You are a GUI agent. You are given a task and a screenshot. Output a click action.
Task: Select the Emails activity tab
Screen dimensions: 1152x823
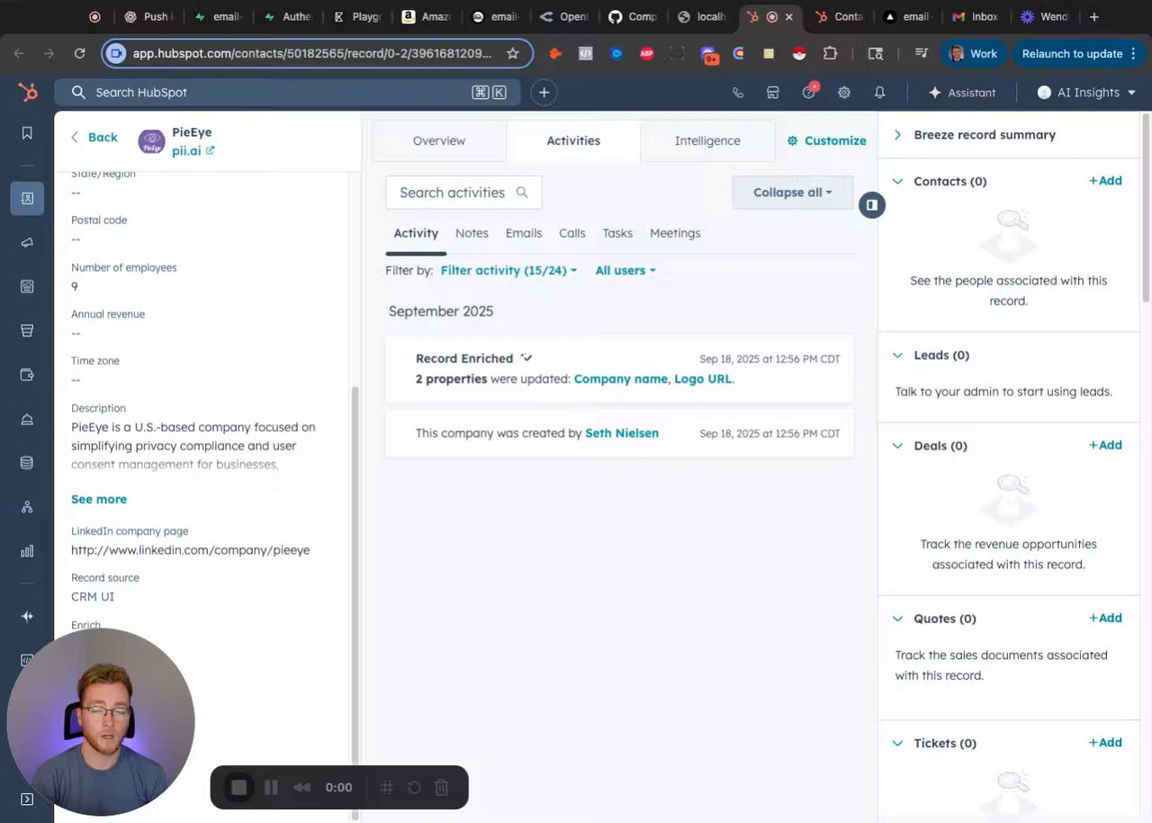pyautogui.click(x=524, y=233)
